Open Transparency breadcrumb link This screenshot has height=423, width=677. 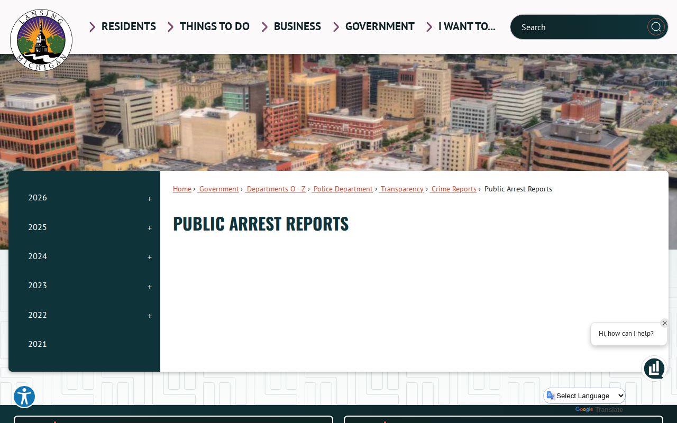click(x=401, y=189)
